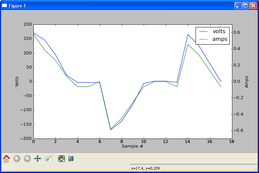Activate the Zoom to rectangle tool
This screenshot has height=173, width=259.
[49, 158]
